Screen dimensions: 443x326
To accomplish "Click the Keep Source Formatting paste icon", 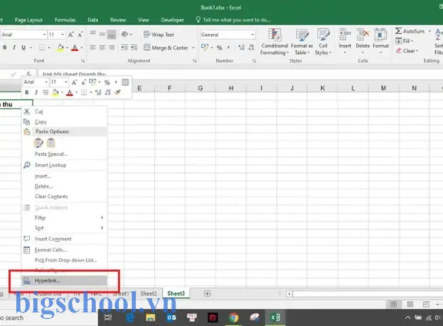I will [39, 143].
